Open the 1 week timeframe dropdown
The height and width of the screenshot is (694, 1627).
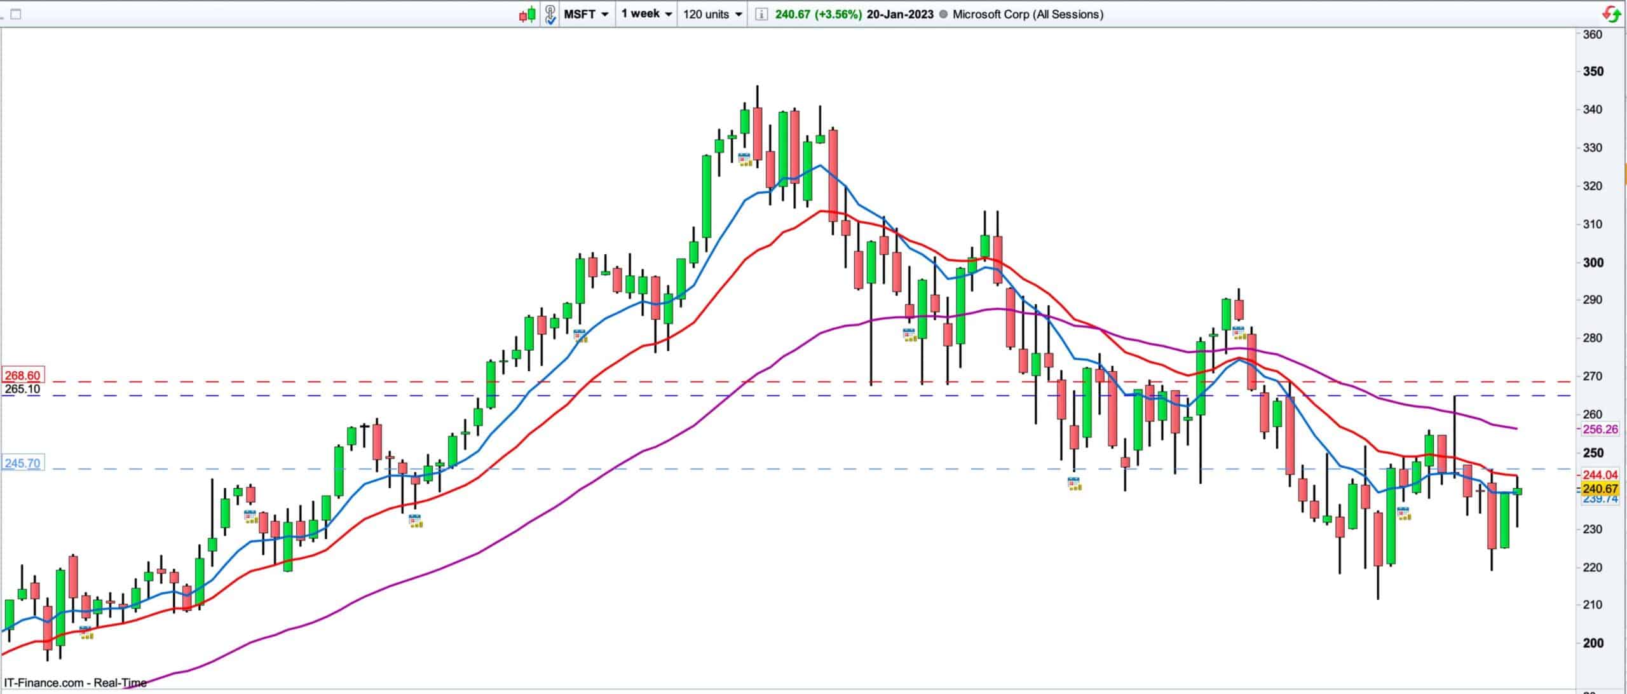646,14
